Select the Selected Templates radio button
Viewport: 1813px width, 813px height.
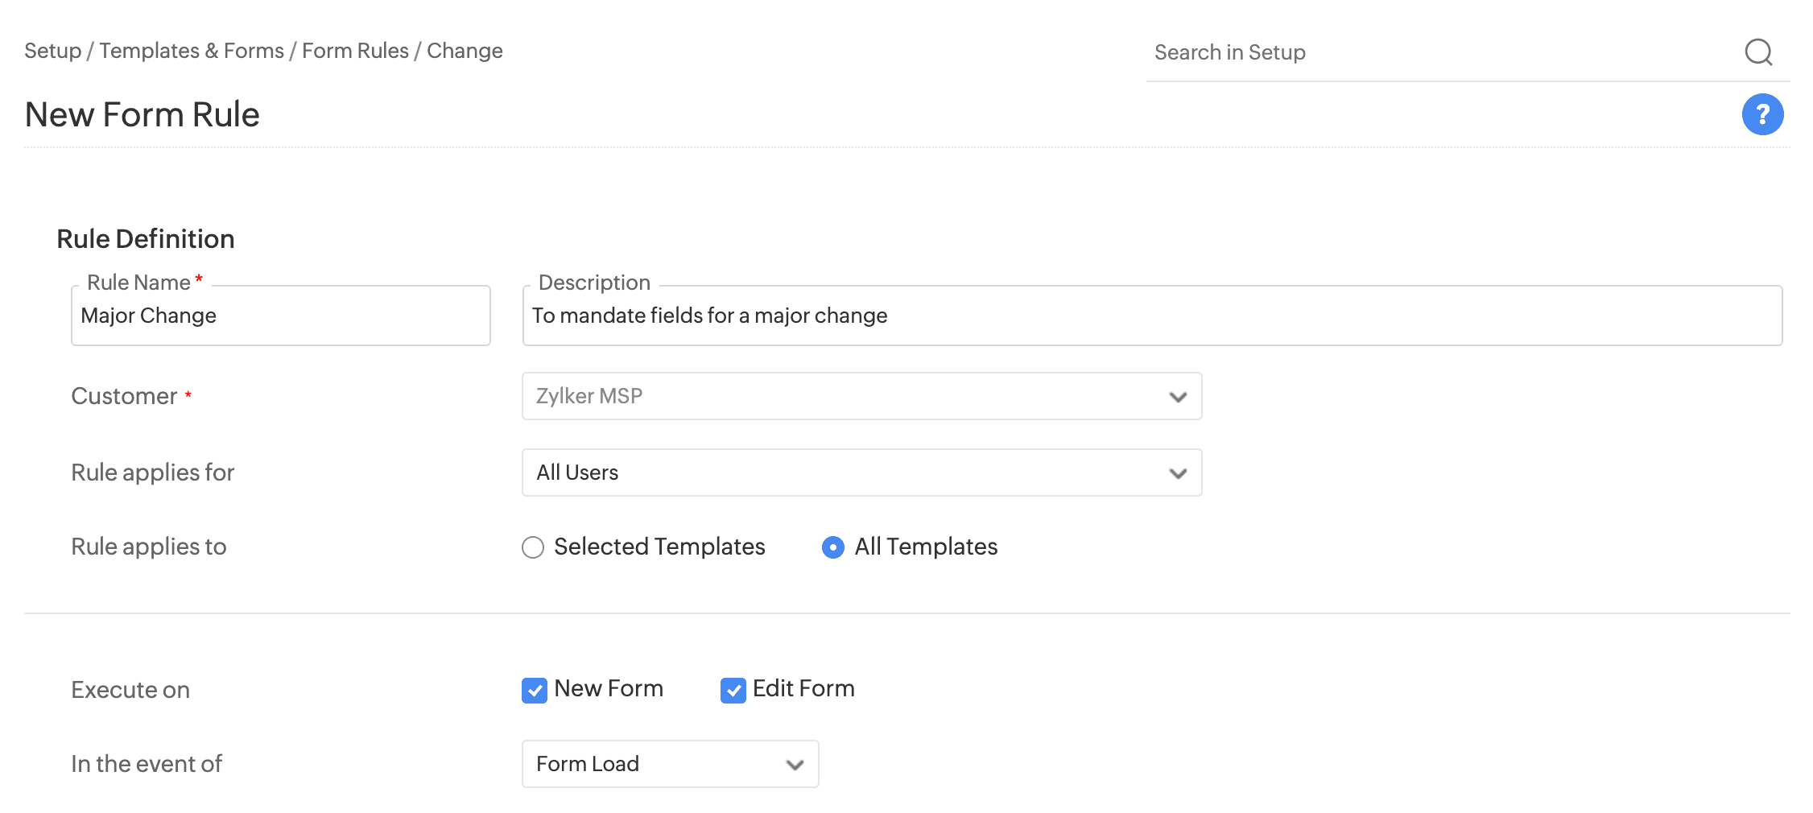click(533, 547)
